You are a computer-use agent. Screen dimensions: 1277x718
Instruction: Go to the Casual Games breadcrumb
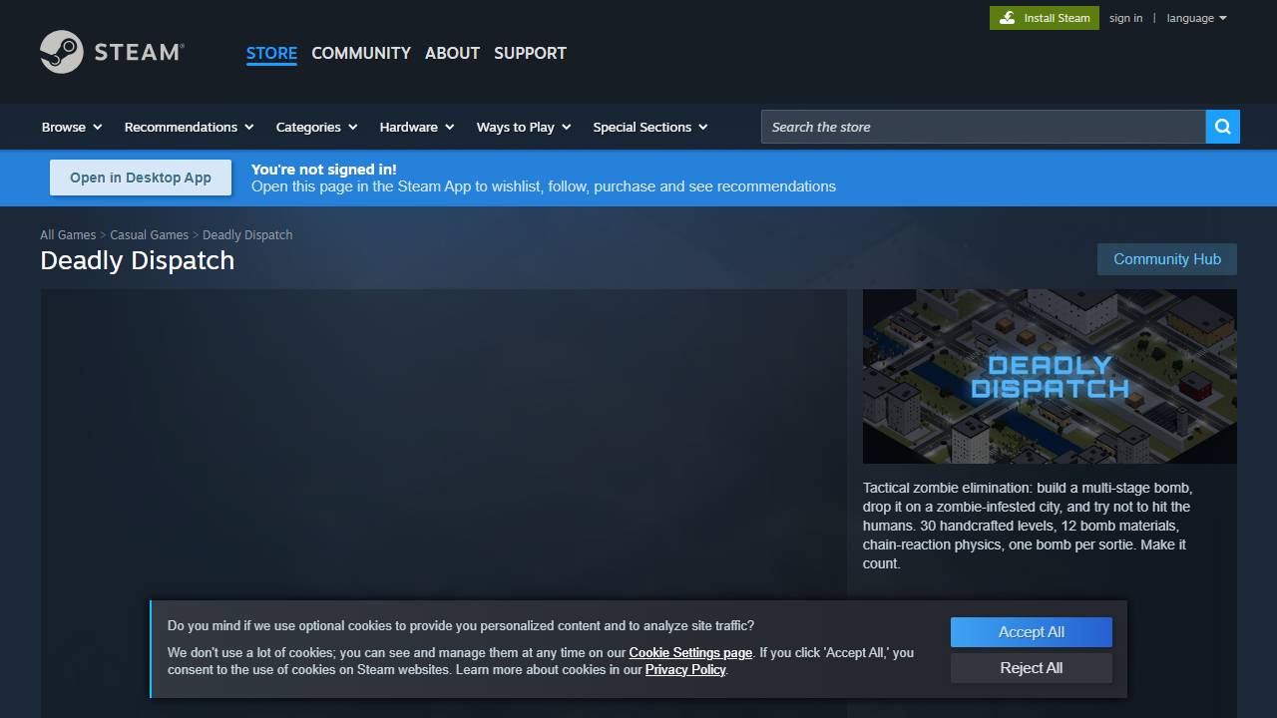149,234
